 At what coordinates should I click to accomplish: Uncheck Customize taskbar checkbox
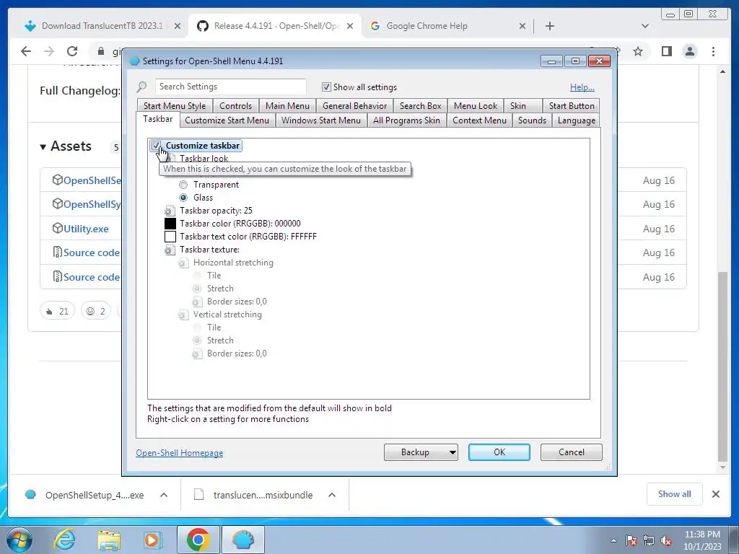(156, 146)
